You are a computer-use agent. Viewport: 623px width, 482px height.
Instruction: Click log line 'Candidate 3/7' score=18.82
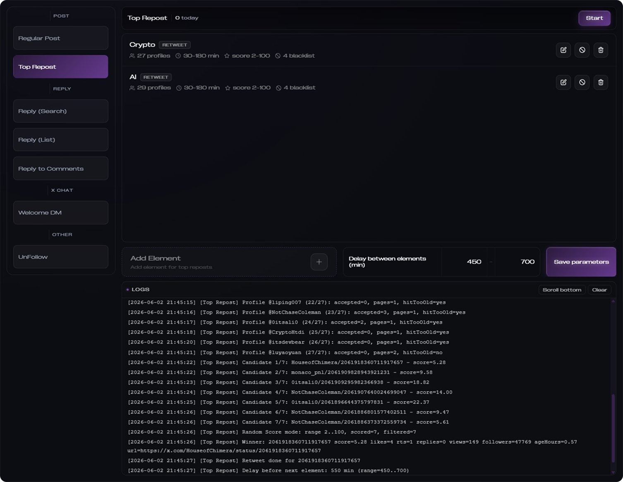[x=278, y=382]
